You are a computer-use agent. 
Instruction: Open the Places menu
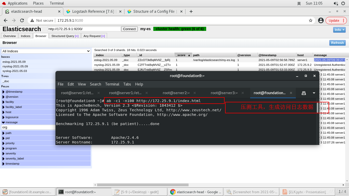click(38, 3)
